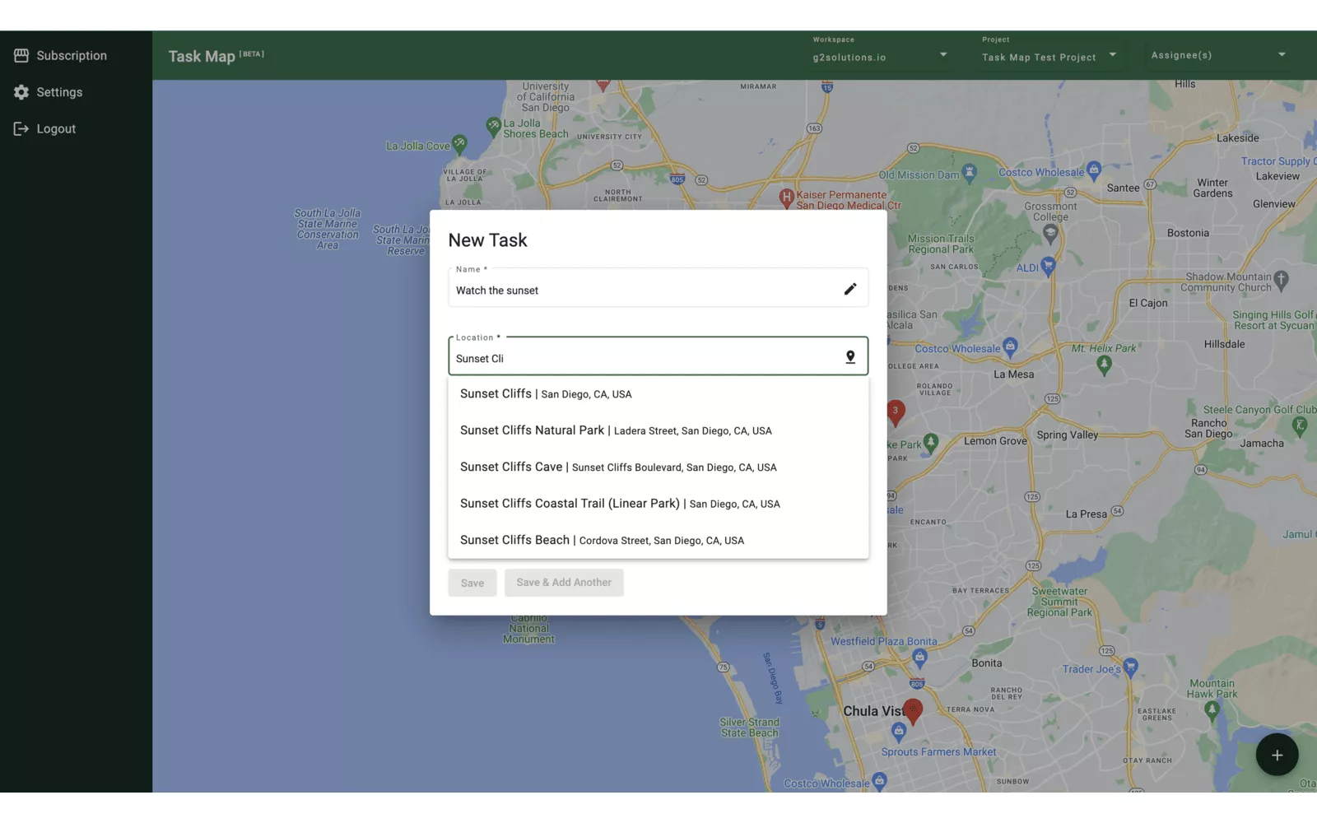Click the Logout arrow icon

[x=21, y=128]
